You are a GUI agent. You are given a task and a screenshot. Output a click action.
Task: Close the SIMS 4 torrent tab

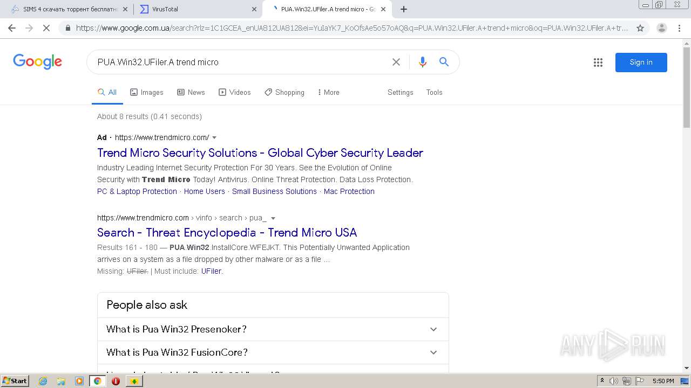[125, 9]
